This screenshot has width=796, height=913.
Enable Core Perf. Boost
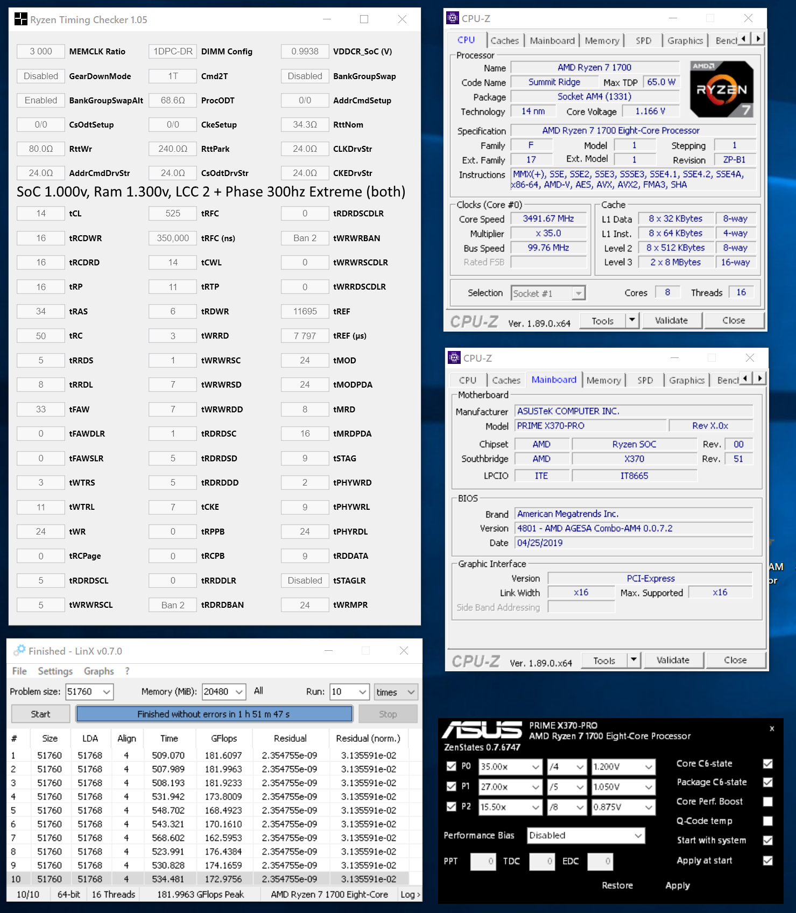tap(768, 802)
